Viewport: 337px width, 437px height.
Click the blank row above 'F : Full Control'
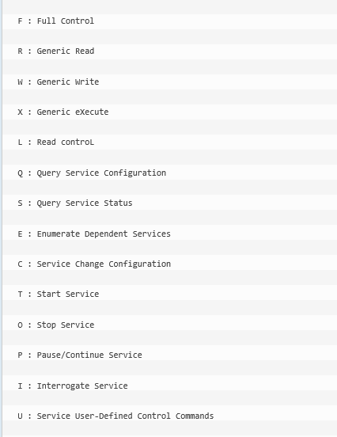tap(169, 7)
